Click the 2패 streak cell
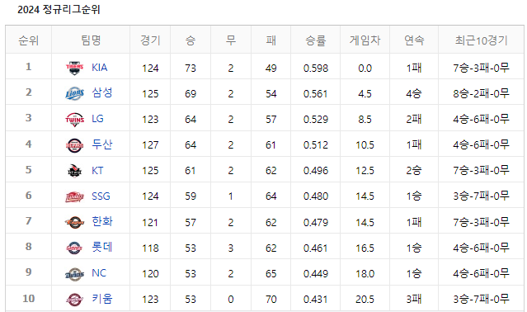The width and height of the screenshot is (527, 312). (414, 119)
